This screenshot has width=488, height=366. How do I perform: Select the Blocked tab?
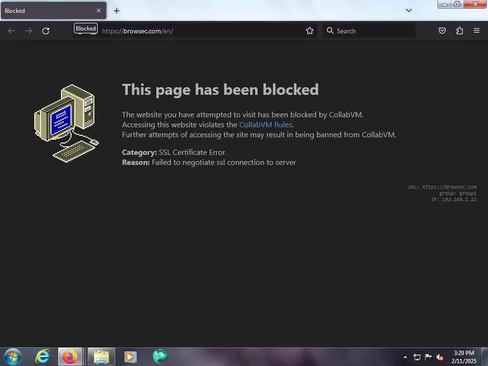[x=53, y=10]
